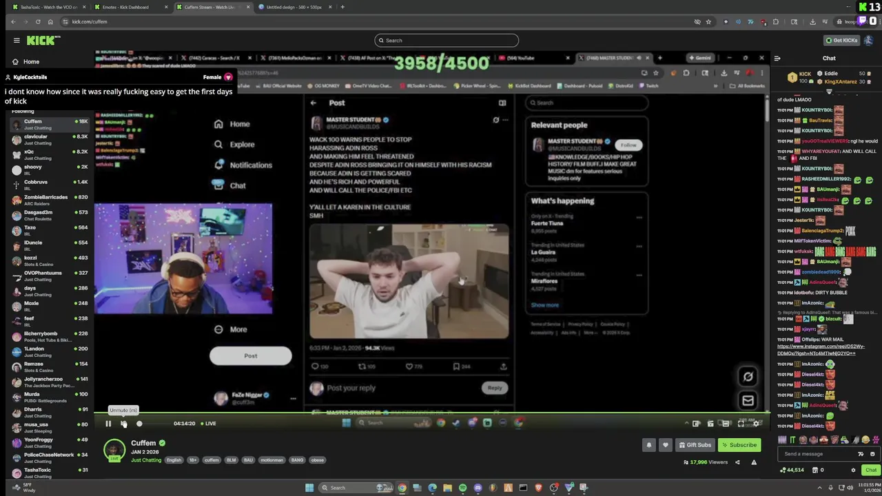The image size is (882, 496).
Task: Open the Cuffem streamer avatar
Action: (x=114, y=450)
